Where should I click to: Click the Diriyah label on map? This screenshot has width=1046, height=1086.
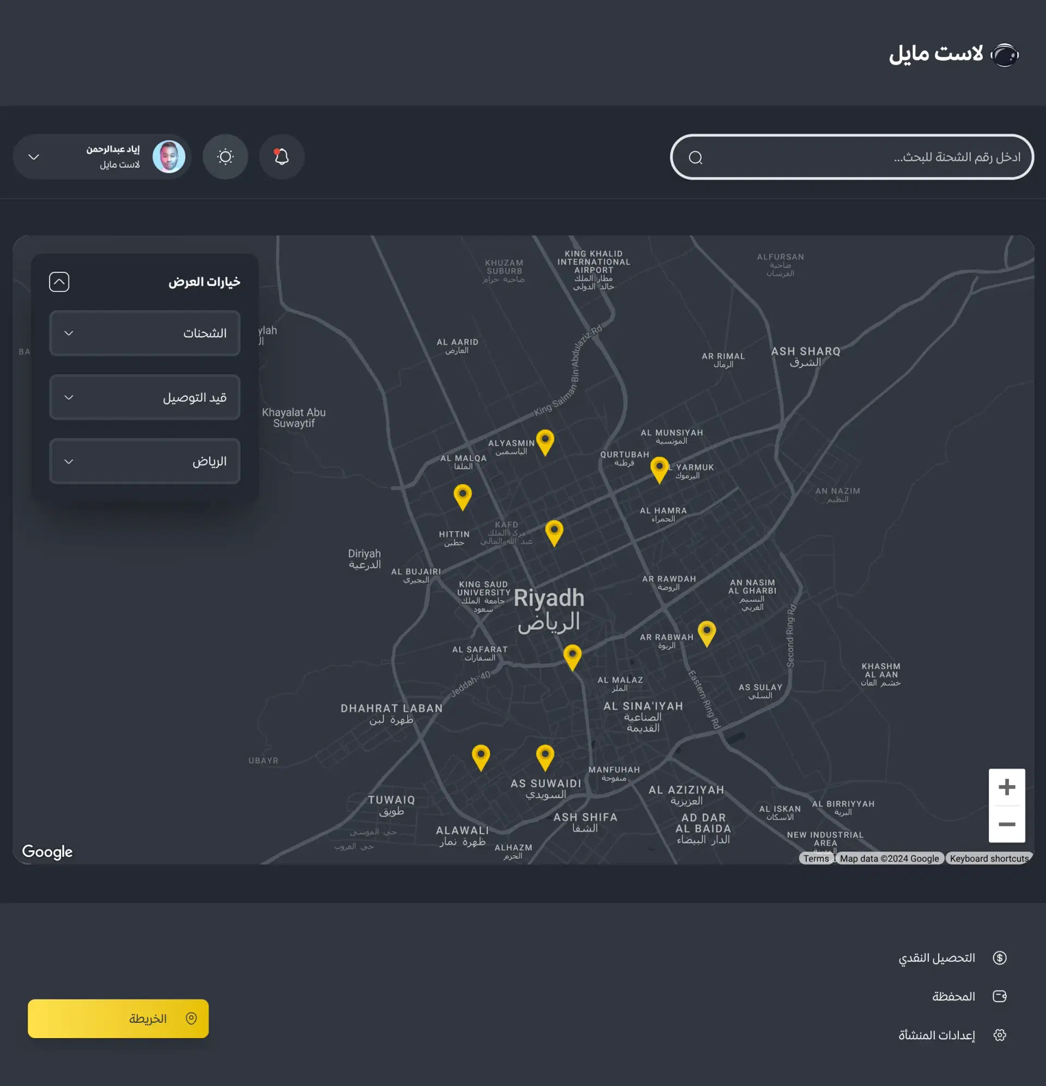(x=364, y=559)
